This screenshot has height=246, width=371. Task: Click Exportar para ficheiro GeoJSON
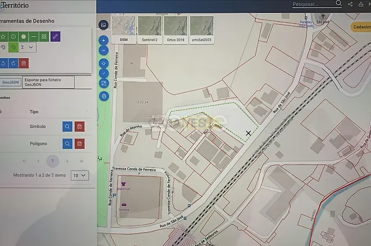click(x=48, y=82)
